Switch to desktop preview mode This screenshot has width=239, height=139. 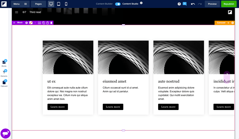click(x=51, y=4)
